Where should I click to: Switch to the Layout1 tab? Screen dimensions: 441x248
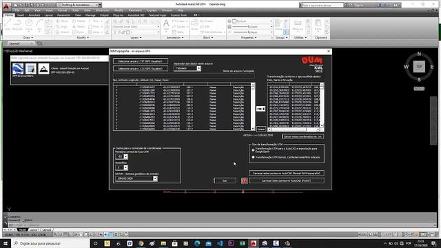[x=34, y=229]
